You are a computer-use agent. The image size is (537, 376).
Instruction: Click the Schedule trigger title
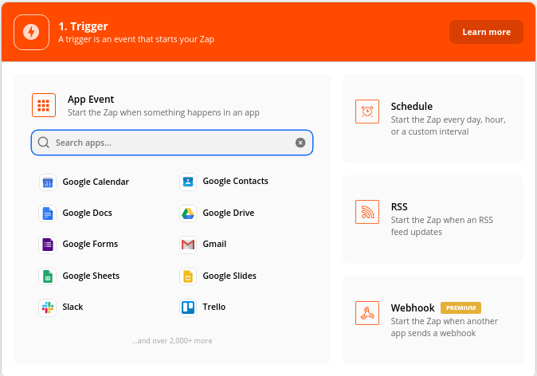coord(412,107)
